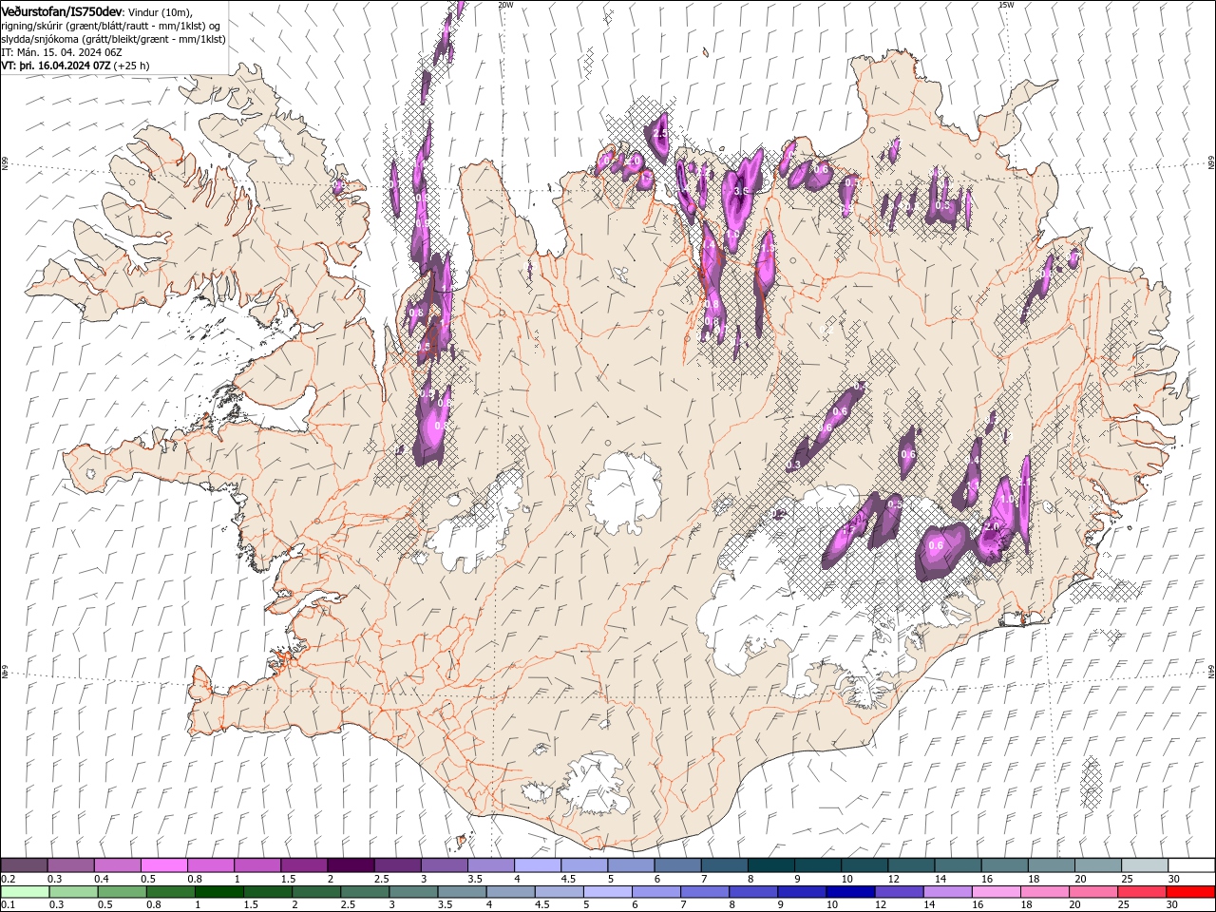Screen dimensions: 1216x912
Task: Click the dull plum swatch labeled 0.2
Action: [x=25, y=865]
